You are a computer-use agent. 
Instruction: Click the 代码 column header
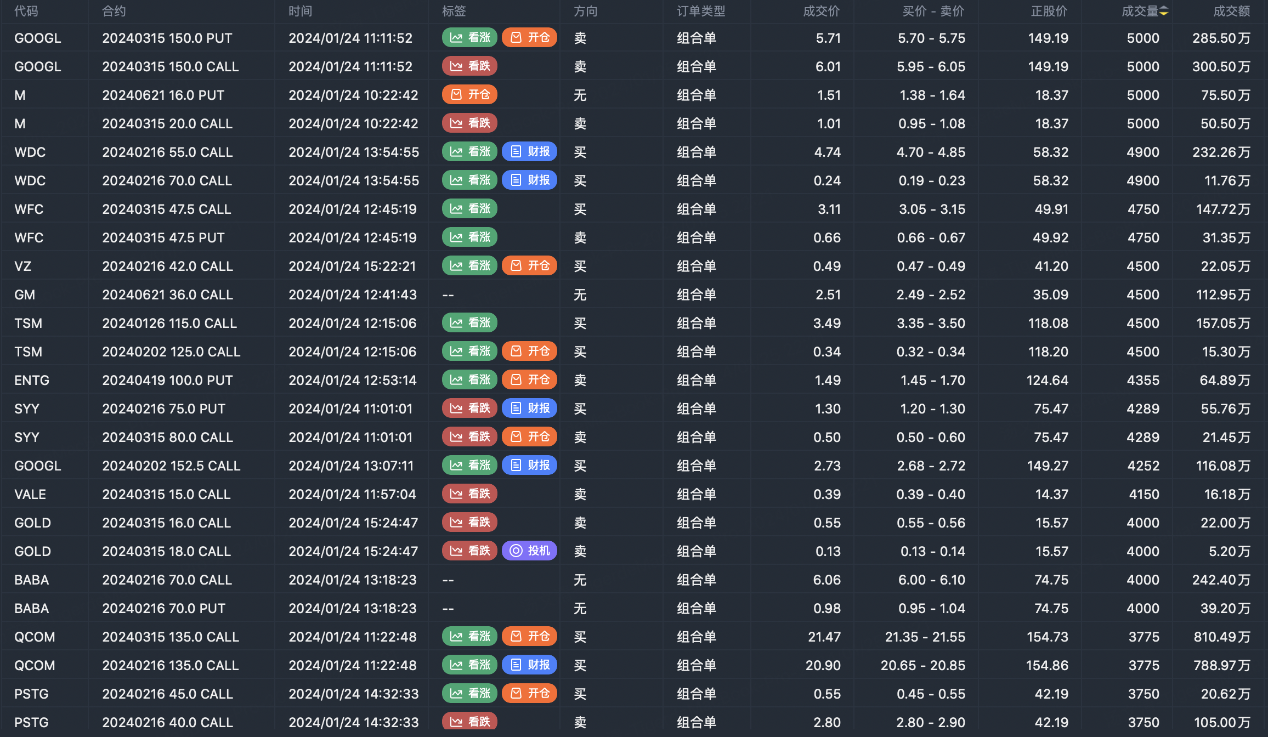point(26,12)
